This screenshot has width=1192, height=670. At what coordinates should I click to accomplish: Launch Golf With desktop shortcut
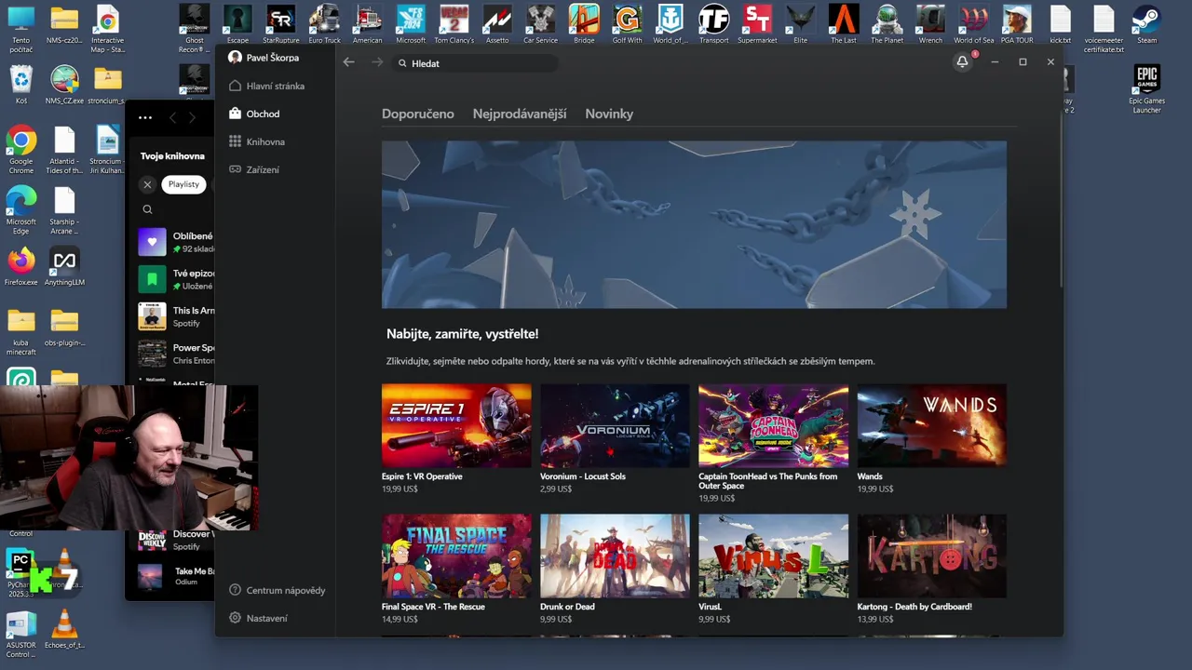[627, 24]
